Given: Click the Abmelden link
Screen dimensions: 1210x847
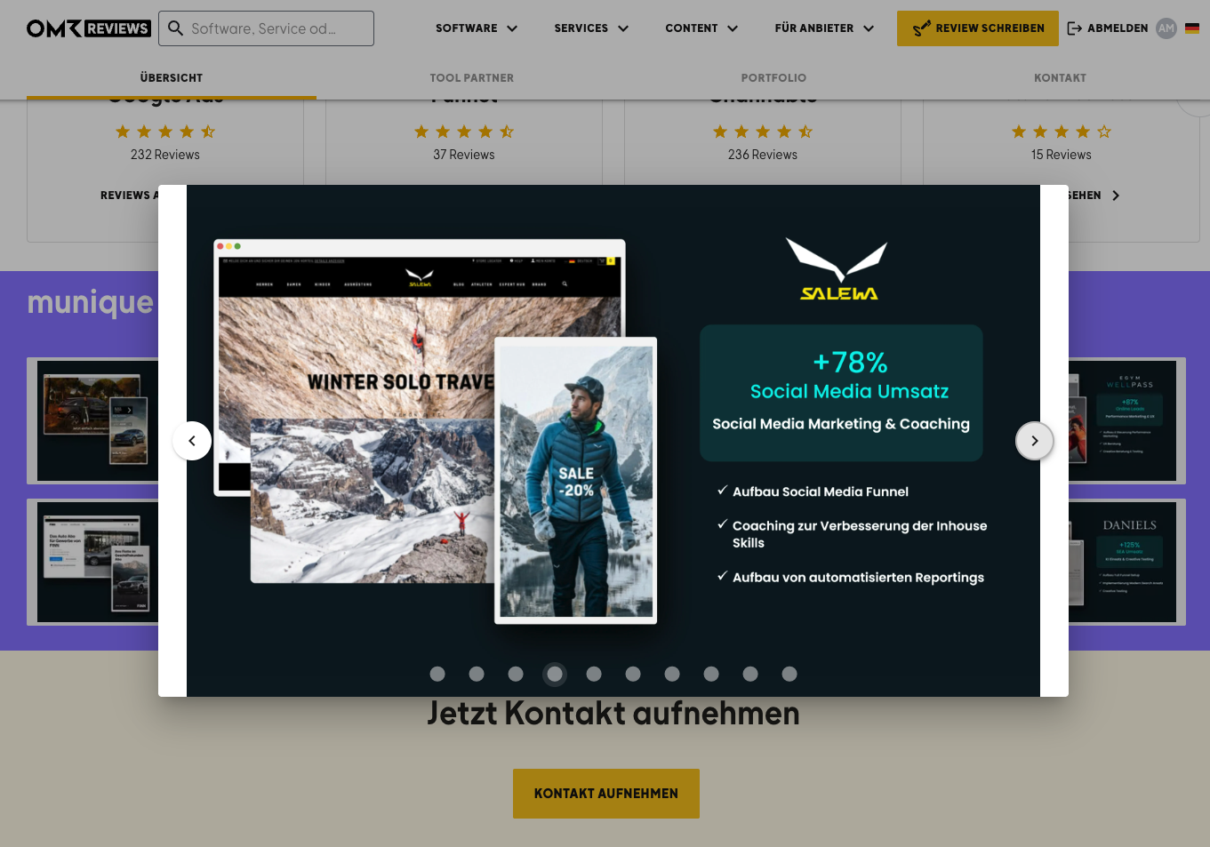Looking at the screenshot, I should tap(1118, 28).
